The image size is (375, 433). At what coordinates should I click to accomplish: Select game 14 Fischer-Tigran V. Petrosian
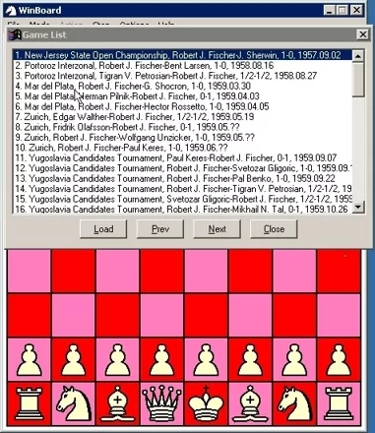(183, 189)
